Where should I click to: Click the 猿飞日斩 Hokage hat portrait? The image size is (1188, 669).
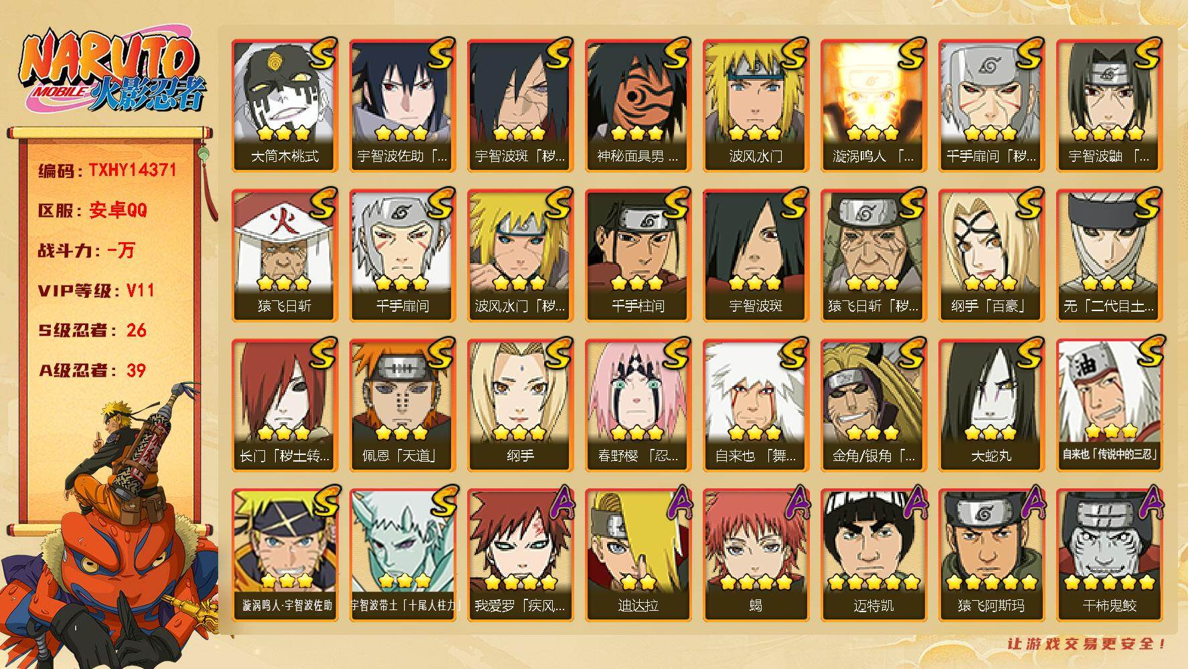pyautogui.click(x=284, y=256)
